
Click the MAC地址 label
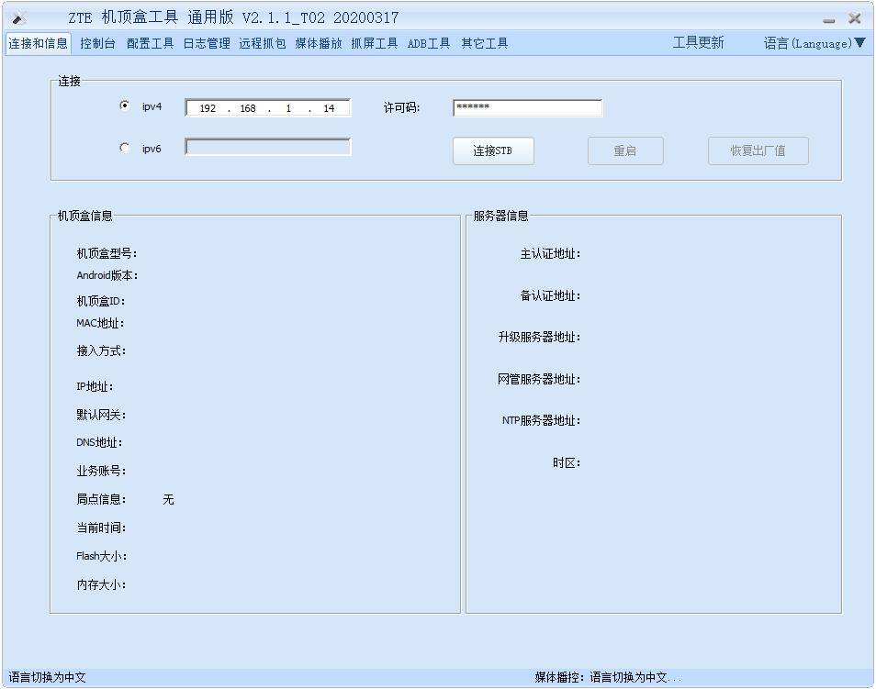[x=100, y=323]
